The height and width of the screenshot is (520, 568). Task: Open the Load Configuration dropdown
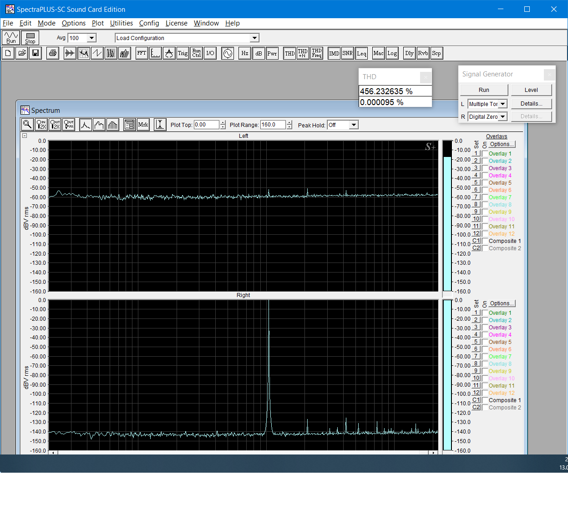pos(255,38)
